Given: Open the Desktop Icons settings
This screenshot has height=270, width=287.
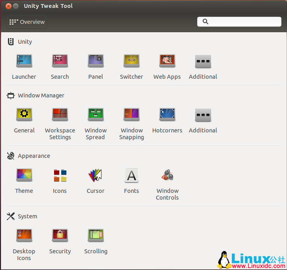Looking at the screenshot, I should [24, 235].
